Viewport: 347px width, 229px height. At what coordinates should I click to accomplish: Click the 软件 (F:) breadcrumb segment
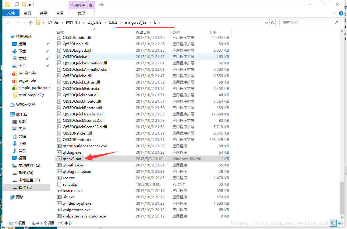tap(73, 22)
